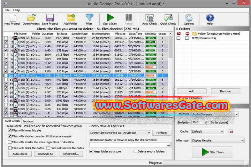Click the Perform button
This screenshot has height=167, width=251.
tap(162, 133)
